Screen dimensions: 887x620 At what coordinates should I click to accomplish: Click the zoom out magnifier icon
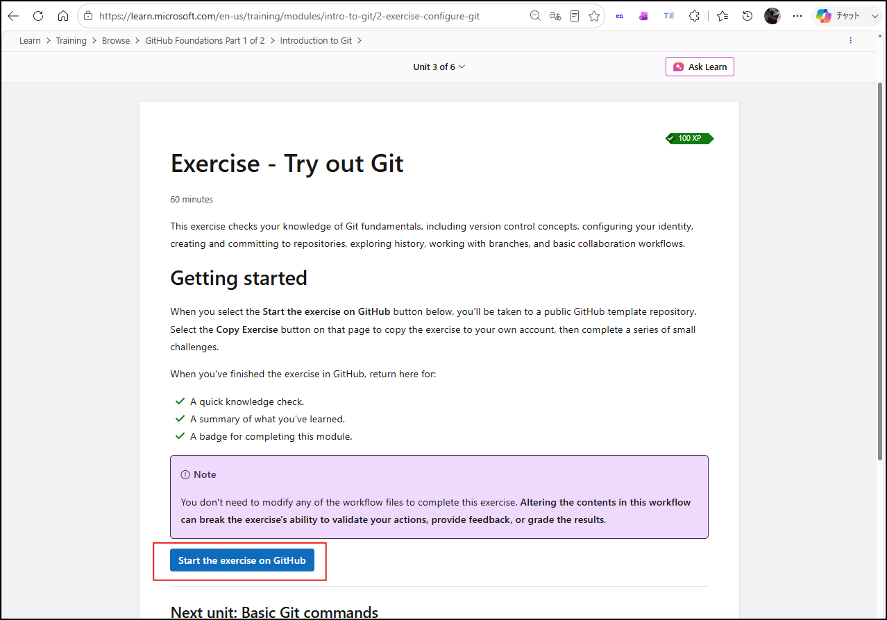point(535,16)
